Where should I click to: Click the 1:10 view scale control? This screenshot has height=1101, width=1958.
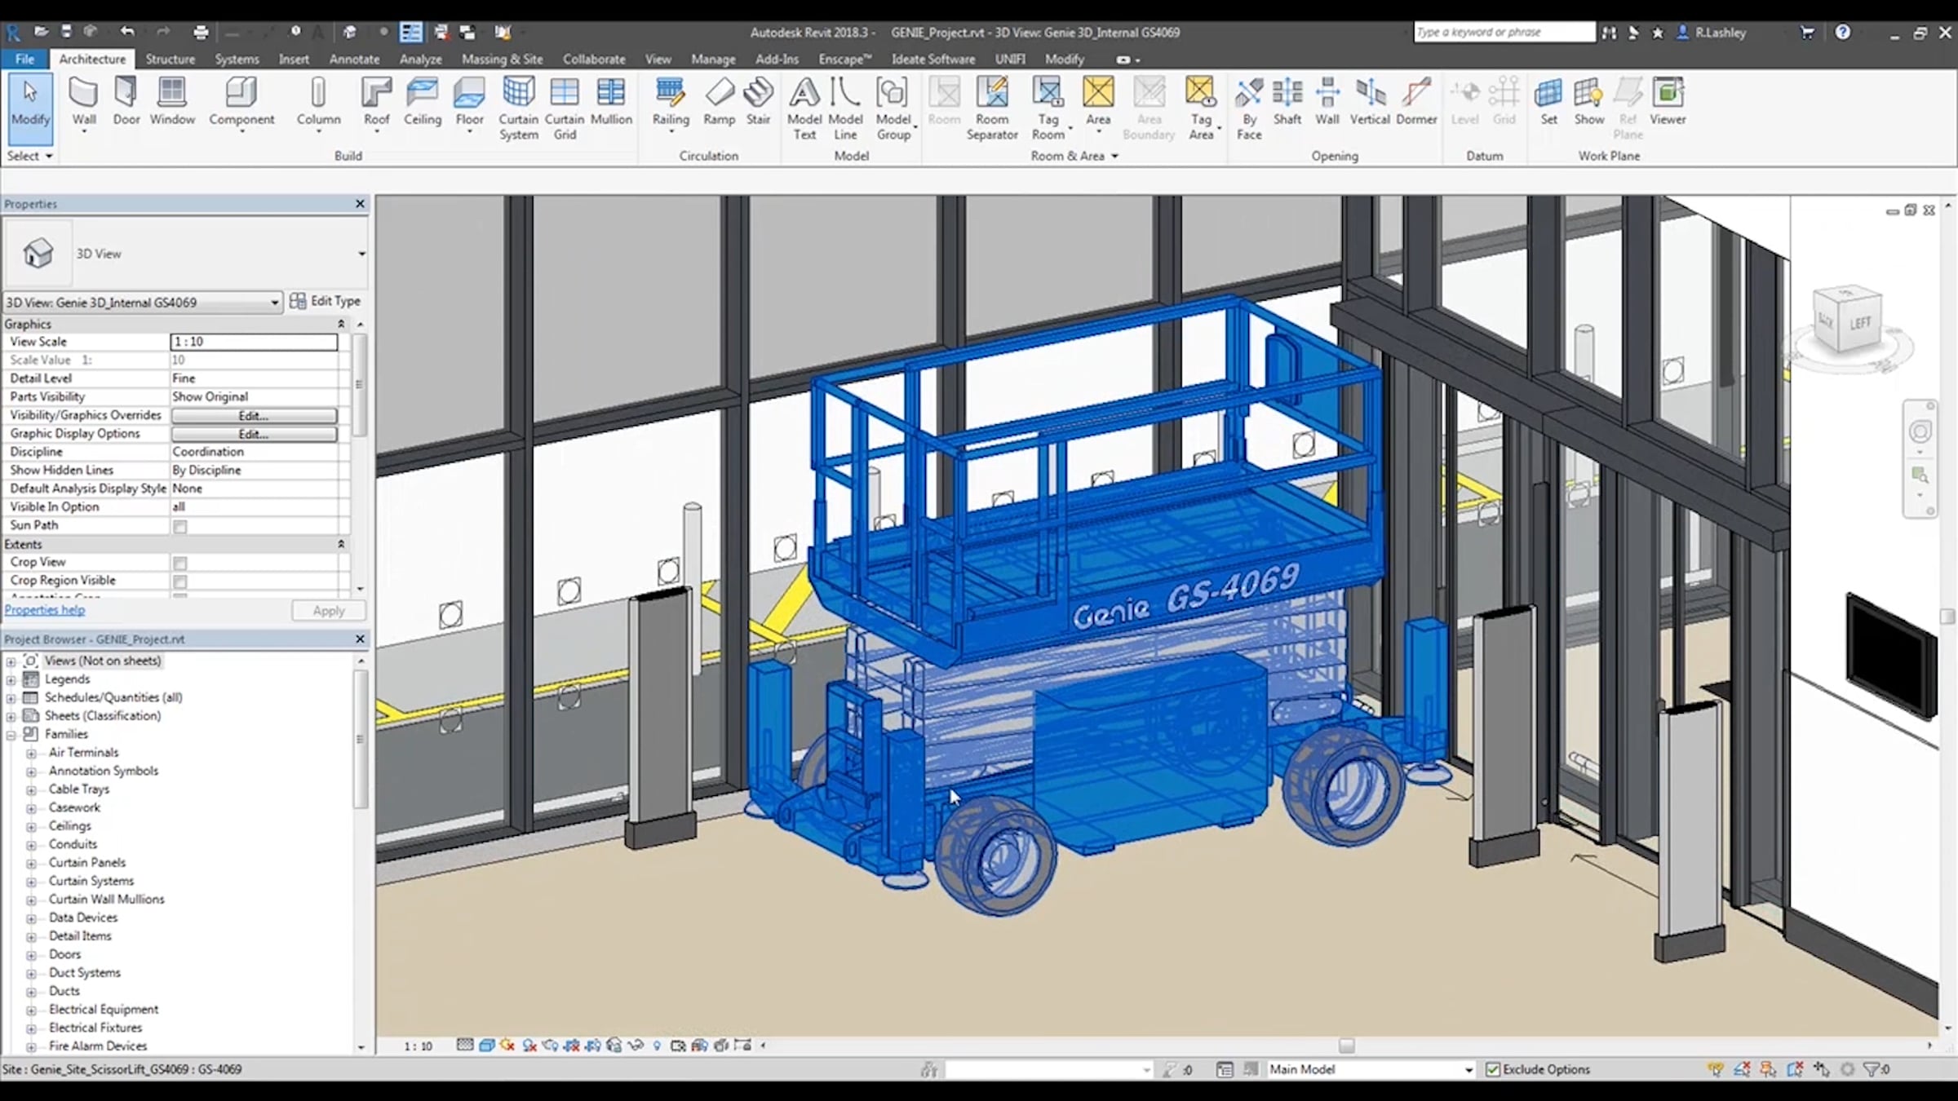click(418, 1046)
